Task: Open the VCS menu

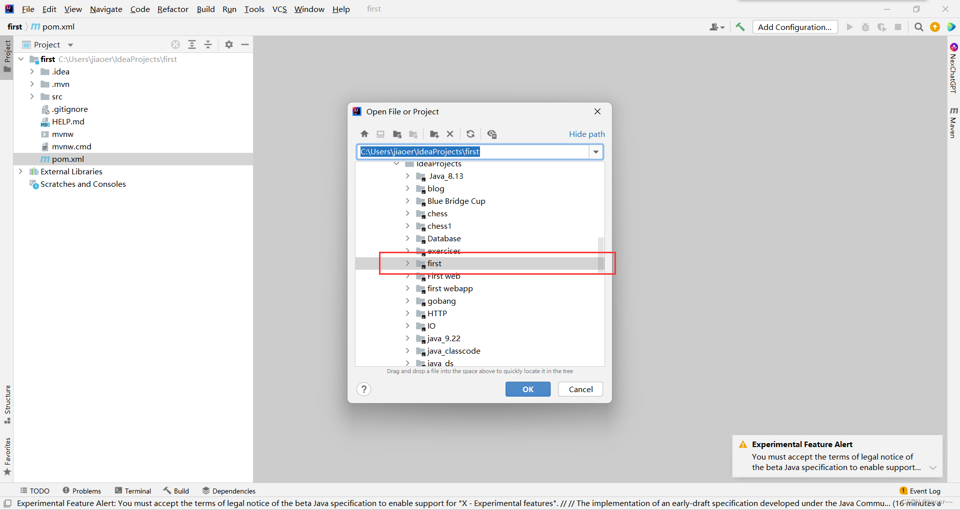Action: coord(279,9)
